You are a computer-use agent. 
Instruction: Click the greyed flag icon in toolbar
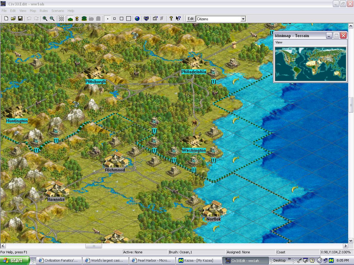[162, 19]
